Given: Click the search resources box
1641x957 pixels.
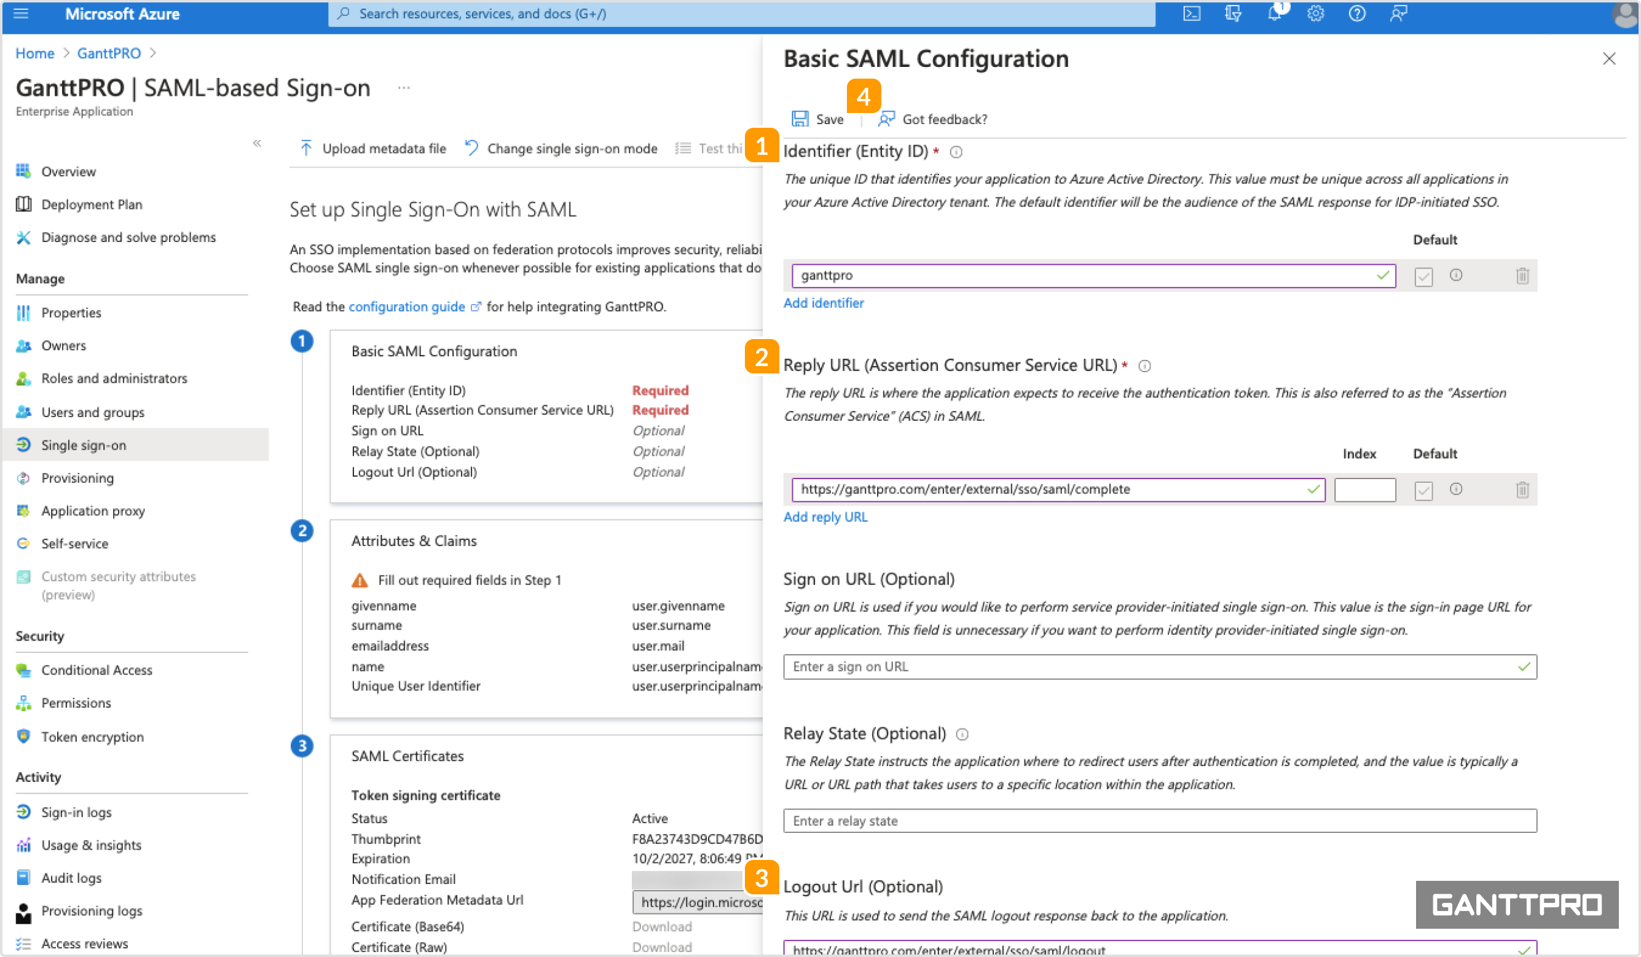Looking at the screenshot, I should coord(741,14).
